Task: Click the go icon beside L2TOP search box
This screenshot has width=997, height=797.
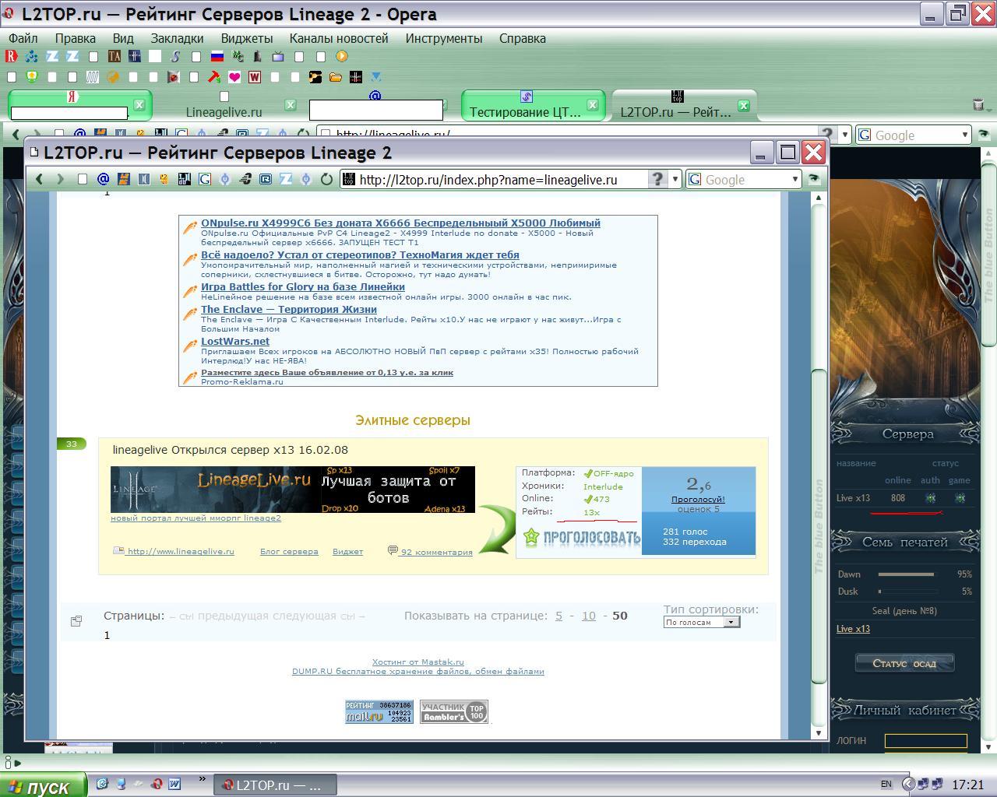Action: pos(814,179)
